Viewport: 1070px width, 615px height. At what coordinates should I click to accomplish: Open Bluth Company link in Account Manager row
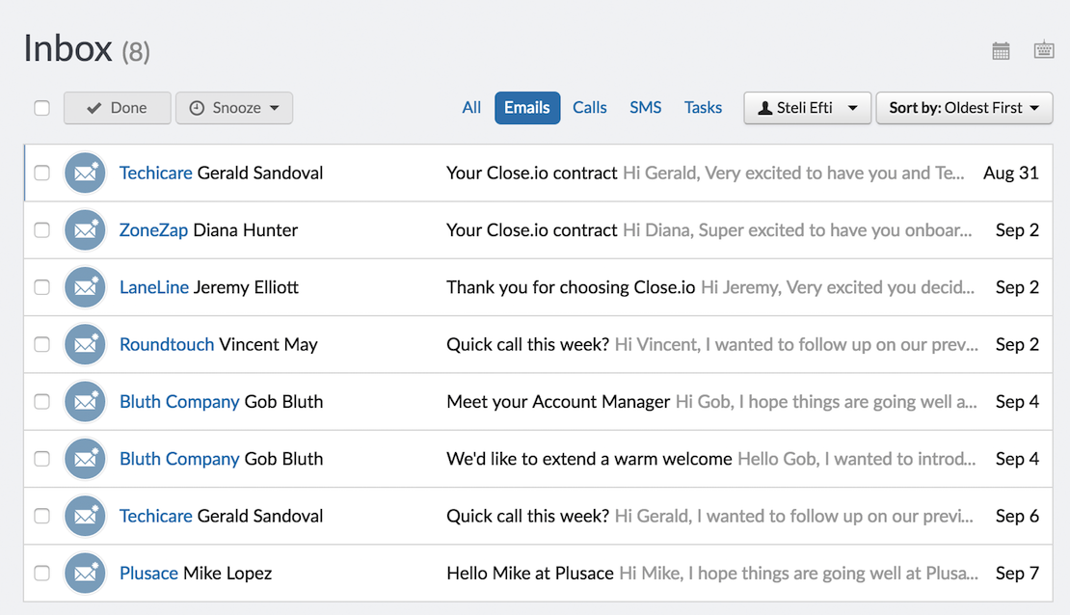coord(179,401)
